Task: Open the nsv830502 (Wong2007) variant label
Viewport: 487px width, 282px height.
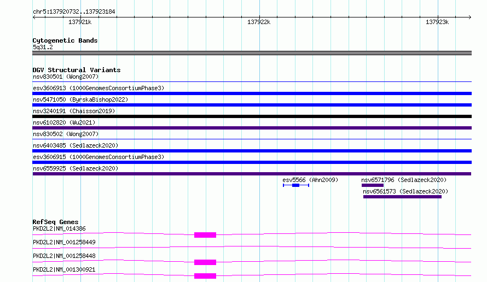Action: tap(66, 134)
